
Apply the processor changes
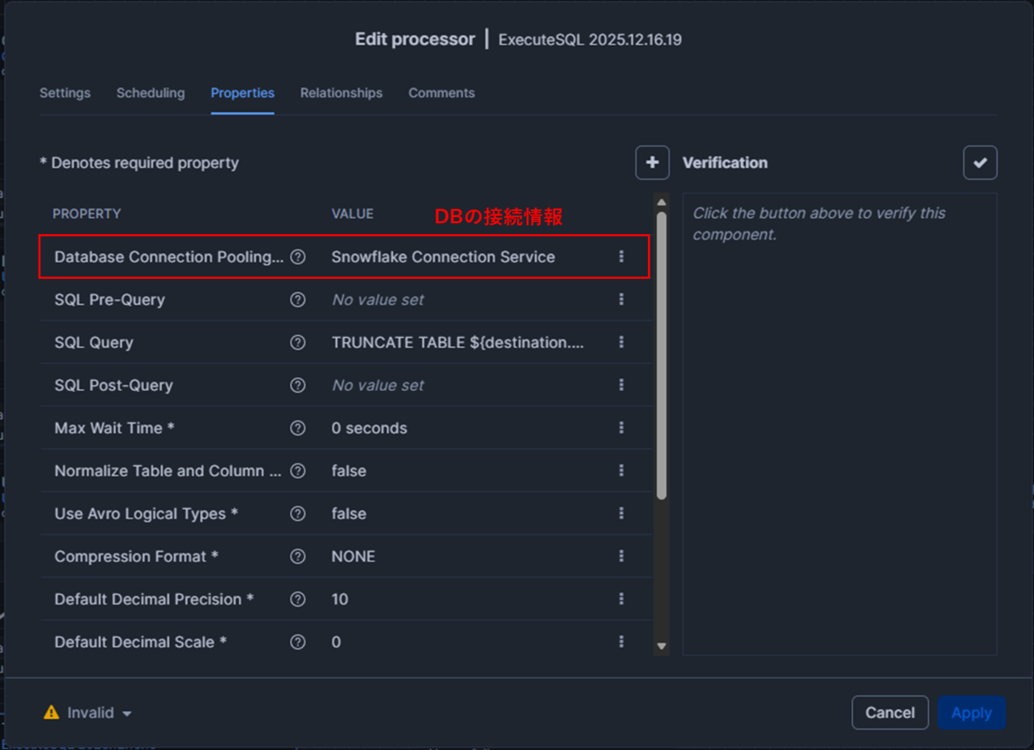coord(971,713)
